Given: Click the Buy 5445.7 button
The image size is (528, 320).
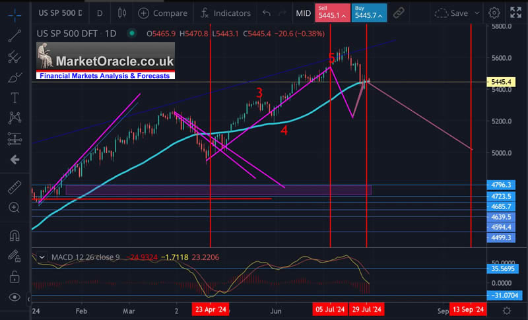Looking at the screenshot, I should tap(369, 13).
